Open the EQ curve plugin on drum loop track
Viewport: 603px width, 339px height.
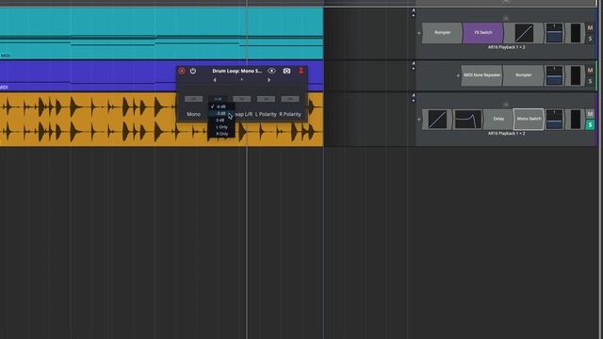(467, 120)
